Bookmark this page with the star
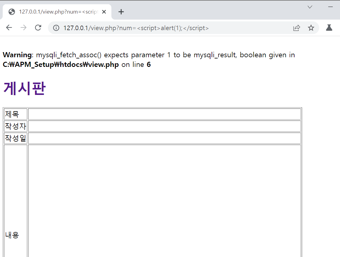 [311, 28]
